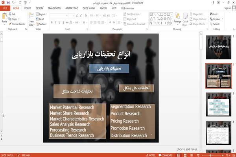
Task: Click the Reset slide button
Action: [x=40, y=19]
